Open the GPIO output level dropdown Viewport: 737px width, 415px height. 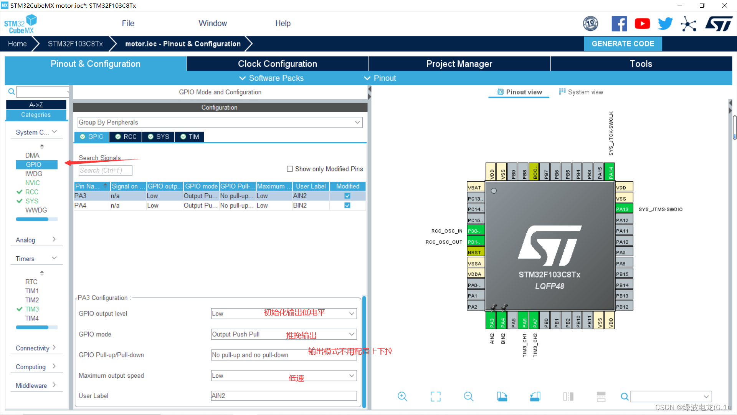coord(284,314)
